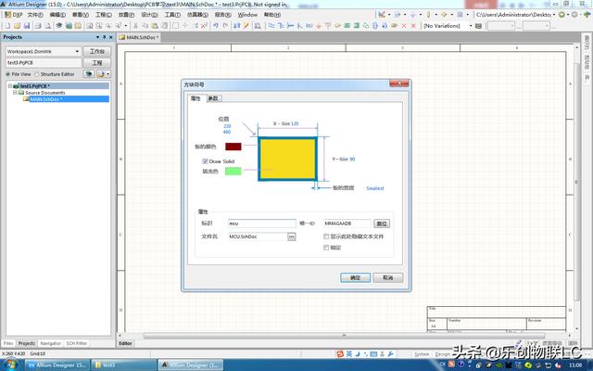Image resolution: width=593 pixels, height=371 pixels.
Task: Open Windows Start button on taskbar
Action: pos(11,365)
